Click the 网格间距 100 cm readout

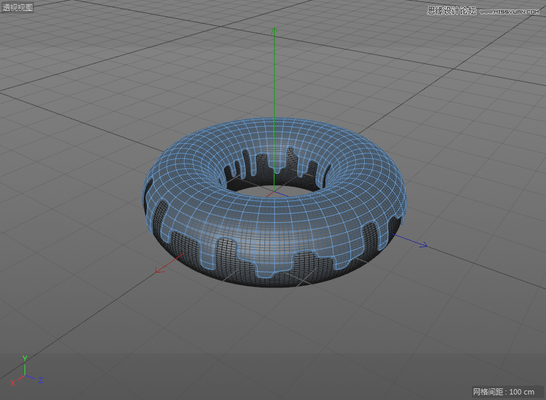pyautogui.click(x=504, y=392)
